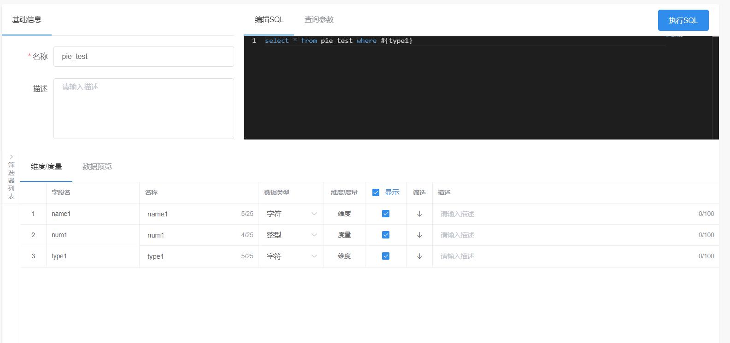730x343 pixels.
Task: Click field name cell type1
Action: (x=93, y=256)
